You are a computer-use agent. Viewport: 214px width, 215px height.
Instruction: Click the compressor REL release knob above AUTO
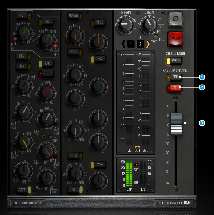tap(47, 177)
